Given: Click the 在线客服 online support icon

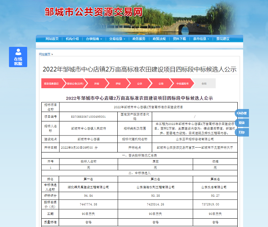Looking at the screenshot, I should click(18, 57).
